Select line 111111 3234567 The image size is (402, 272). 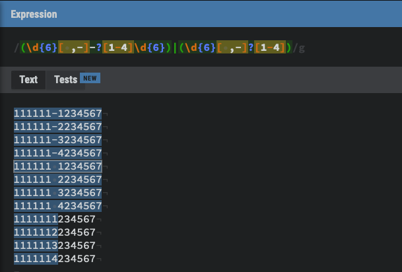coord(57,193)
